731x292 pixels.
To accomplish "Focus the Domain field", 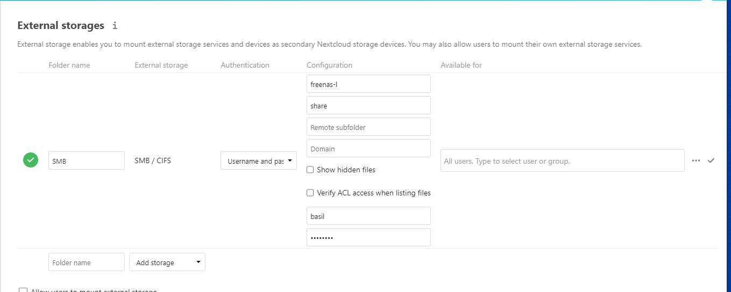I will pos(368,148).
